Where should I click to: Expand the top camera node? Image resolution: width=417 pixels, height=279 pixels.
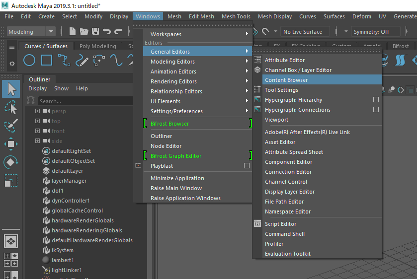37,121
